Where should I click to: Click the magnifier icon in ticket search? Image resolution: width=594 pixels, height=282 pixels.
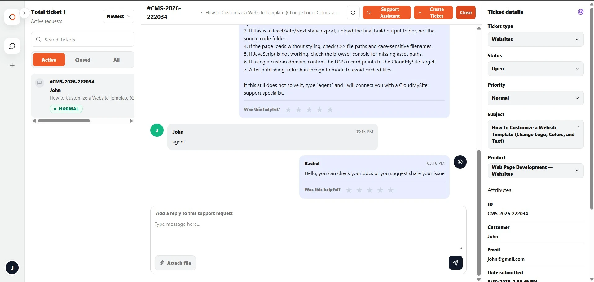pos(38,39)
